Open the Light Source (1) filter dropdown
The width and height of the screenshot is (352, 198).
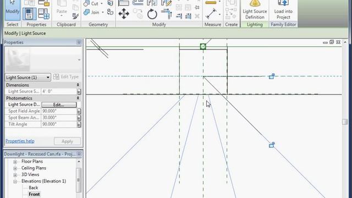click(28, 78)
